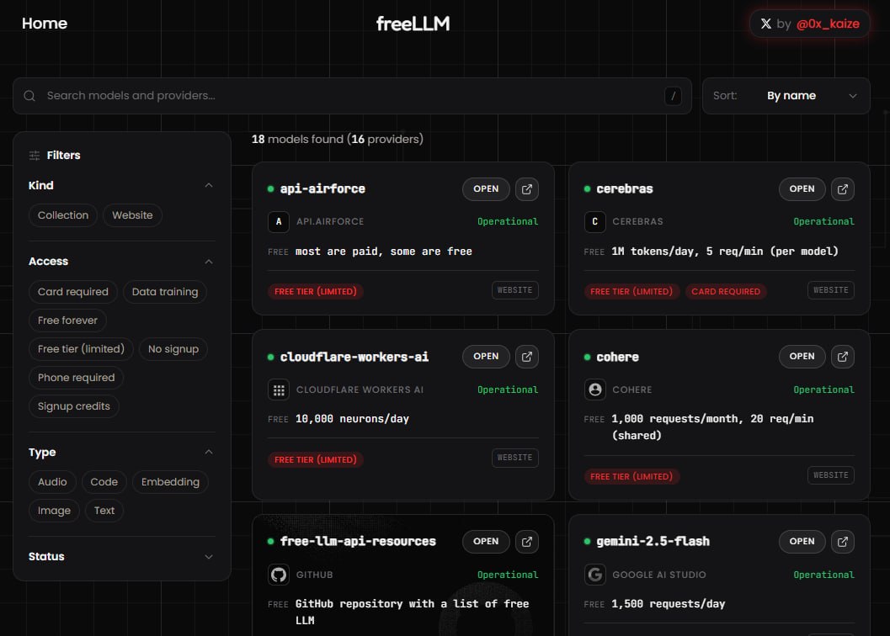Click CARD REQUIRED tag on cerebras card

[726, 292]
